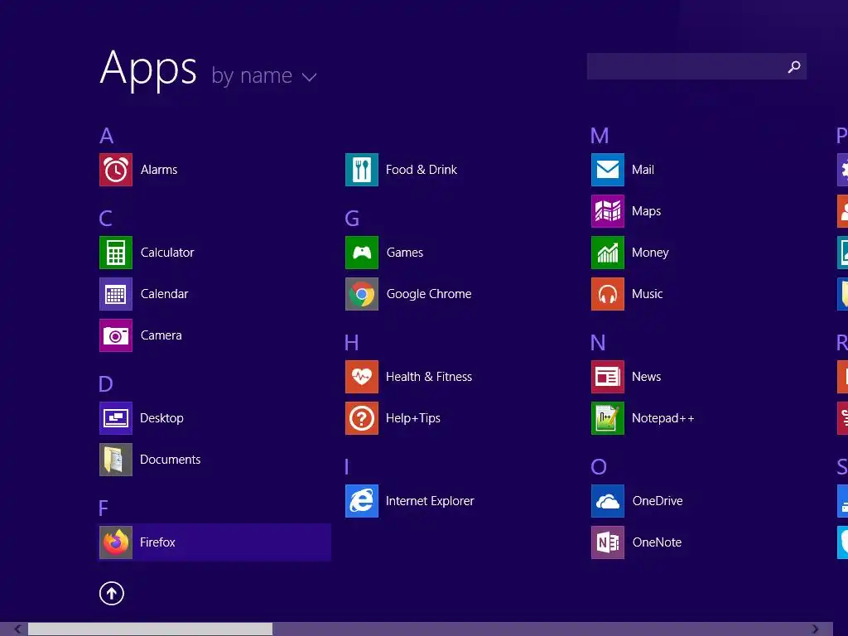Click the 'Maps' label text
The height and width of the screenshot is (636, 848).
646,211
